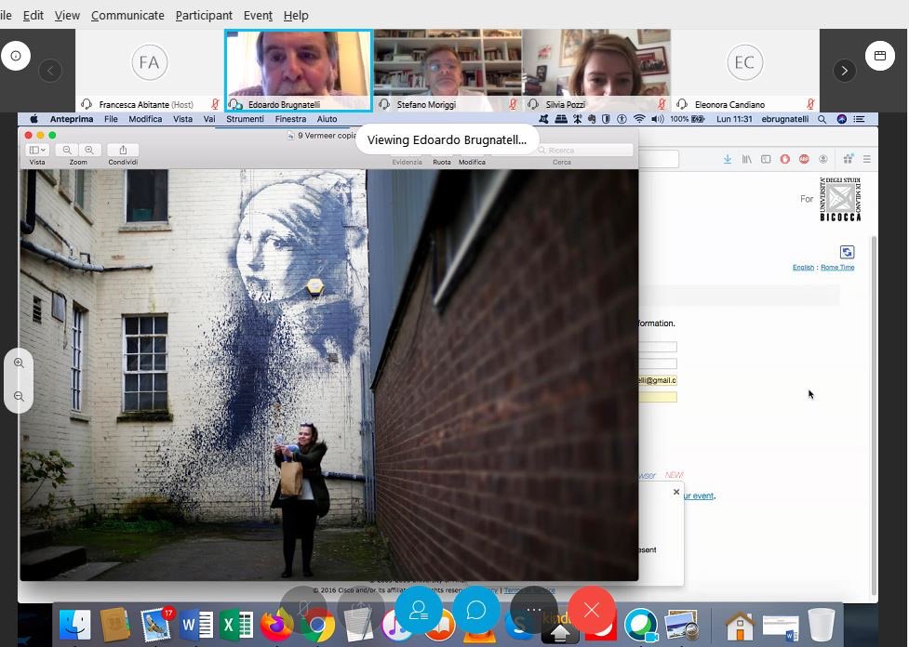Select Francesca Abitante FA avatar tile
The width and height of the screenshot is (909, 647).
point(150,71)
